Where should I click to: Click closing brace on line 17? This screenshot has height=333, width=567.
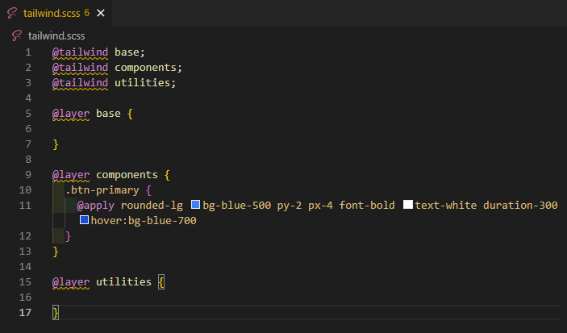pos(56,312)
